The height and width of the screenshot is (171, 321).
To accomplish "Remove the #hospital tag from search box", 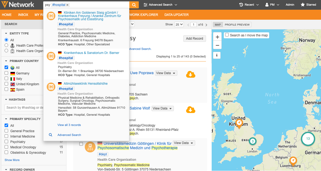I will click(x=67, y=5).
